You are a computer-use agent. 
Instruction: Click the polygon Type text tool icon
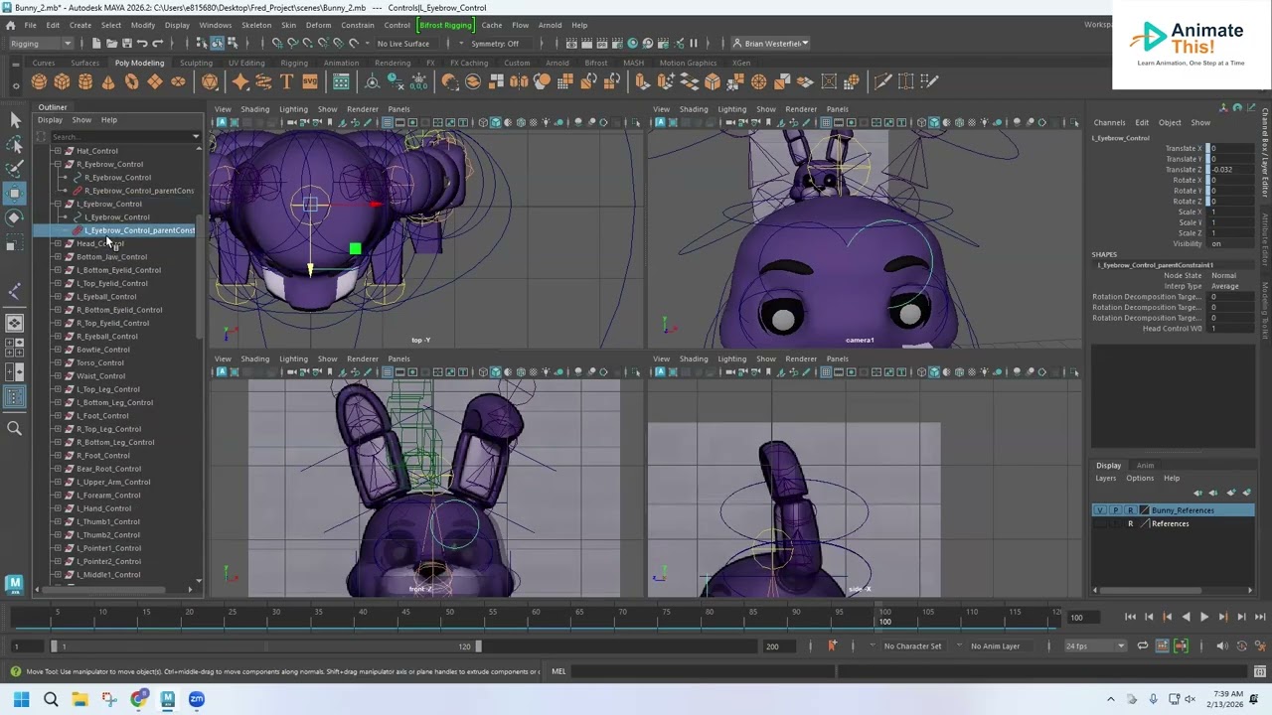[x=286, y=81]
